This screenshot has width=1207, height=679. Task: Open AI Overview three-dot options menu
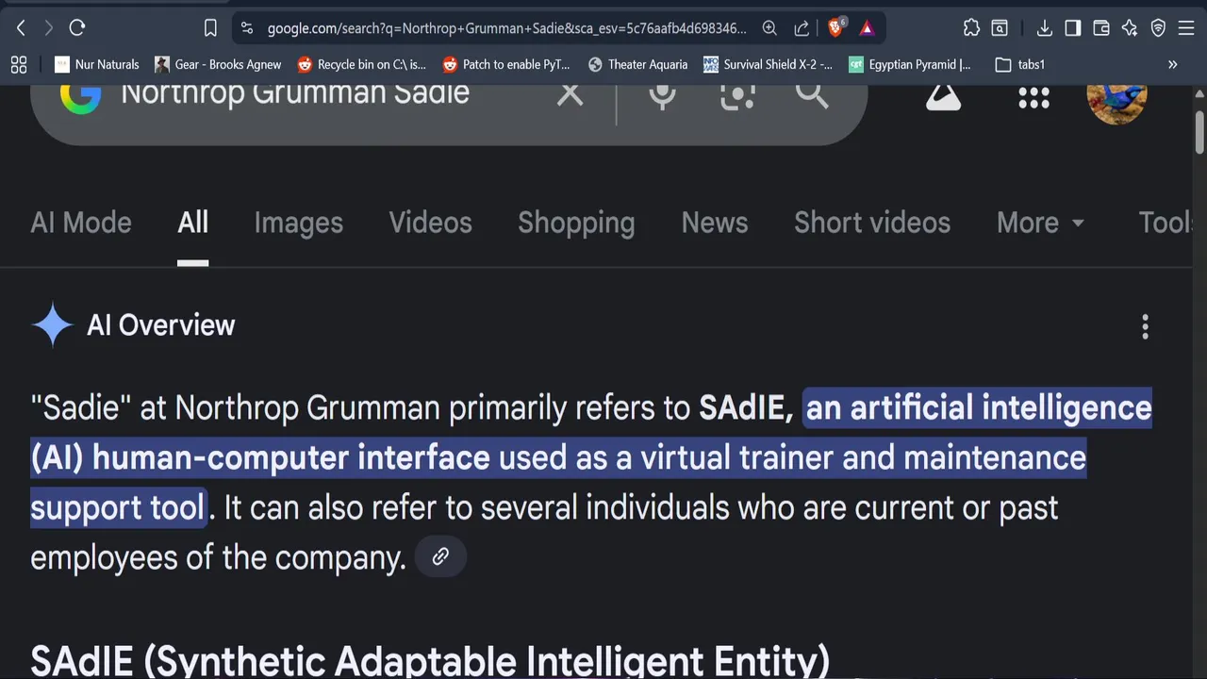(x=1145, y=327)
